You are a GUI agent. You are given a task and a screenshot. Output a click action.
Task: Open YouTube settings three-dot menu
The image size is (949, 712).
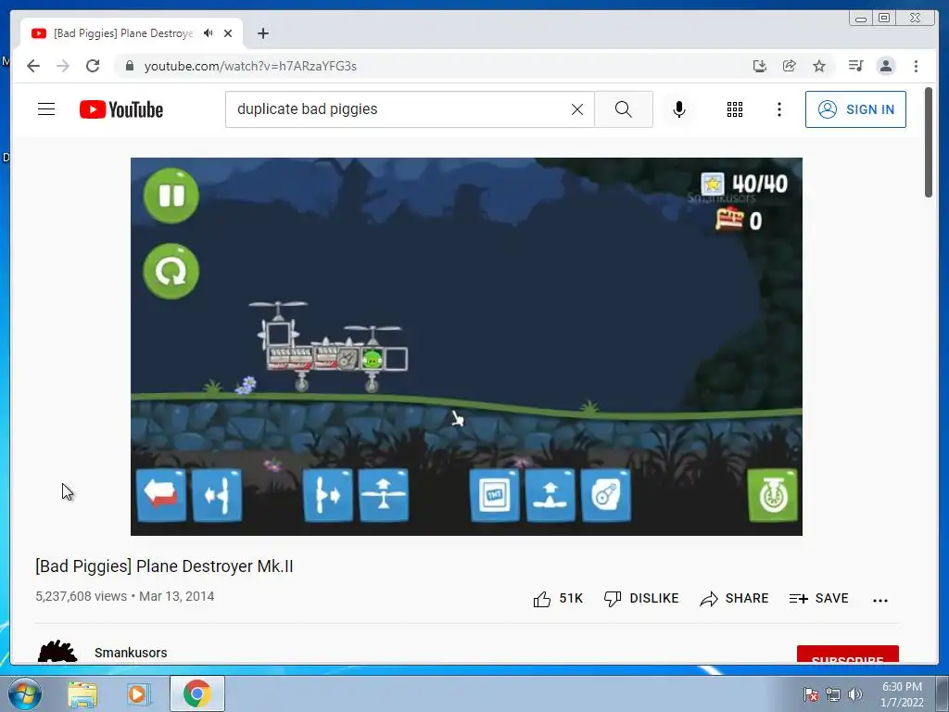[x=778, y=109]
